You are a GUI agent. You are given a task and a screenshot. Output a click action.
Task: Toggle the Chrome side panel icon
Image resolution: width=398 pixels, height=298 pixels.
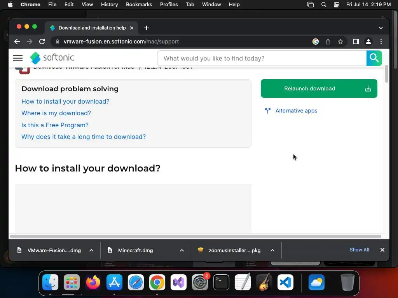pos(356,42)
